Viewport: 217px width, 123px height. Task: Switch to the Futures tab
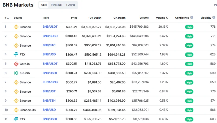click(71, 5)
